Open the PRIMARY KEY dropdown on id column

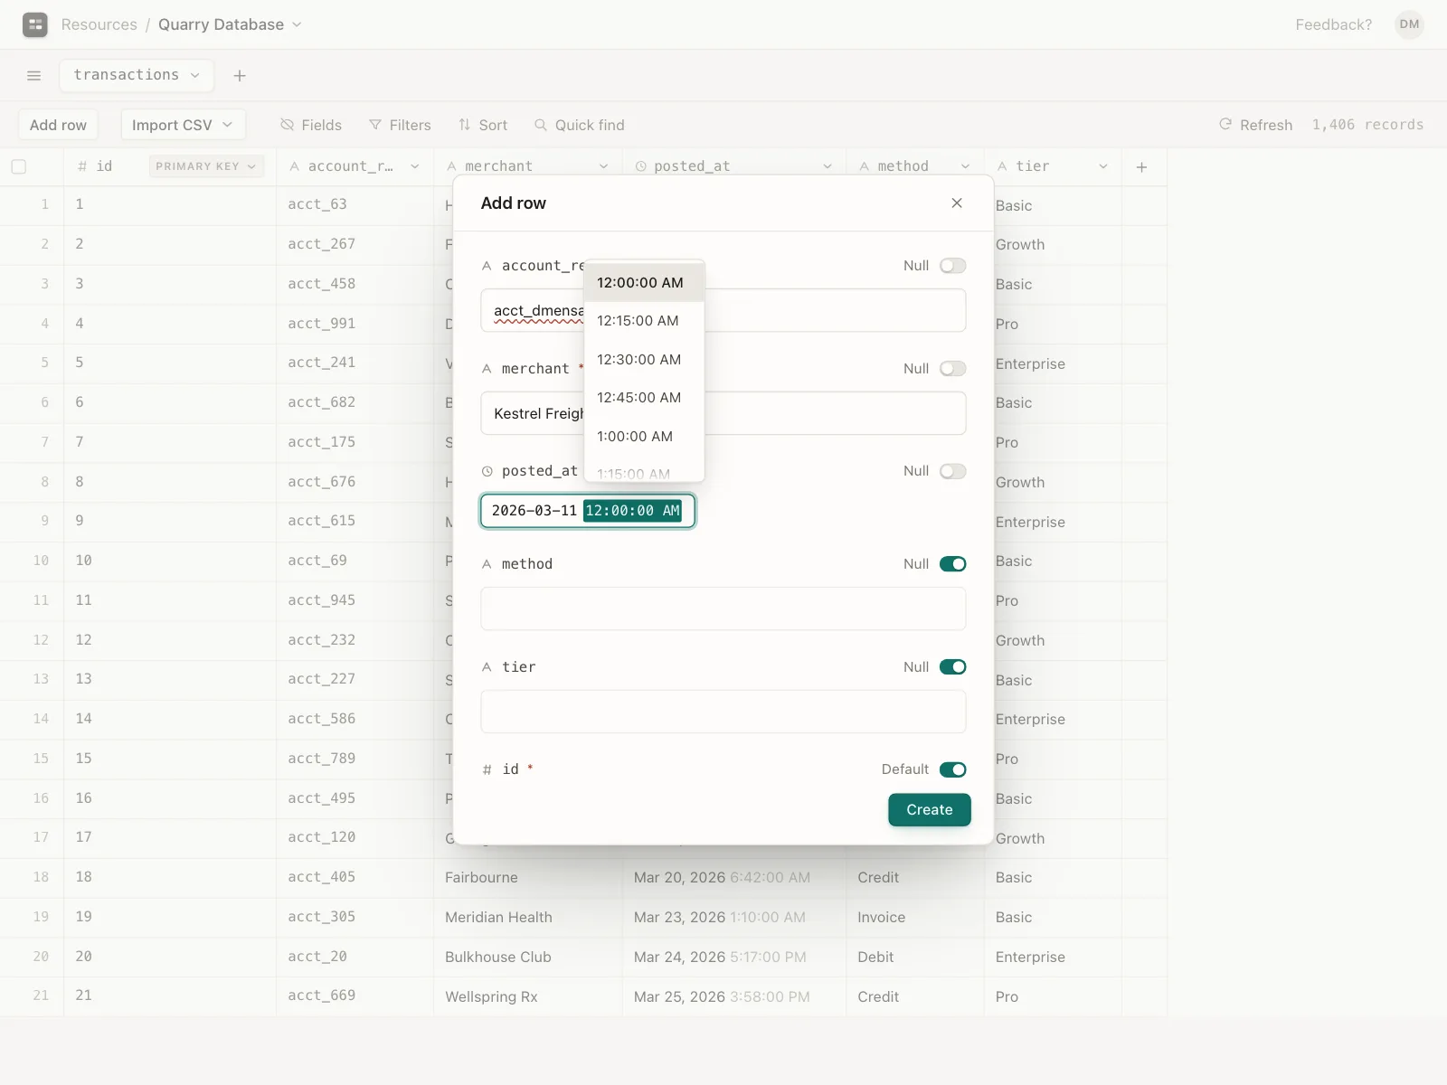(x=206, y=166)
